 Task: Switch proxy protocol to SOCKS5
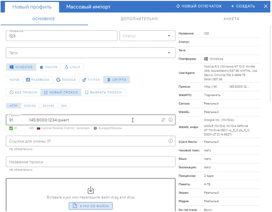(48, 106)
